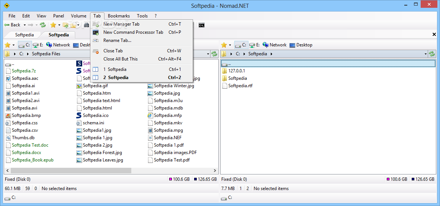
Task: Select Softpedia.NEF file
Action: click(164, 138)
